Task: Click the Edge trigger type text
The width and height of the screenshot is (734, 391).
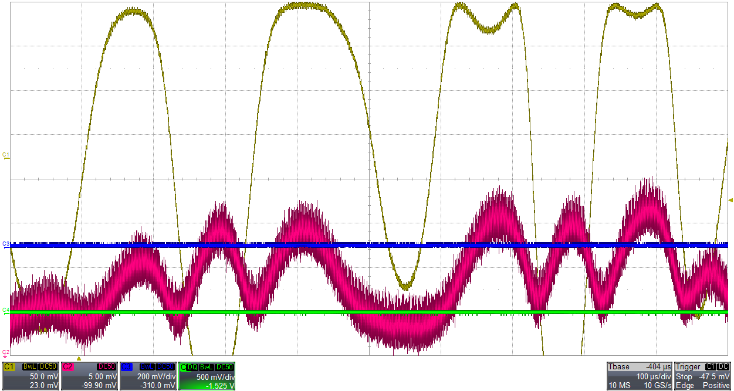Action: pos(685,385)
